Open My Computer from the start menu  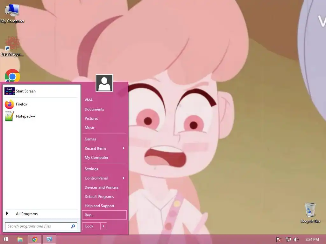104,158
